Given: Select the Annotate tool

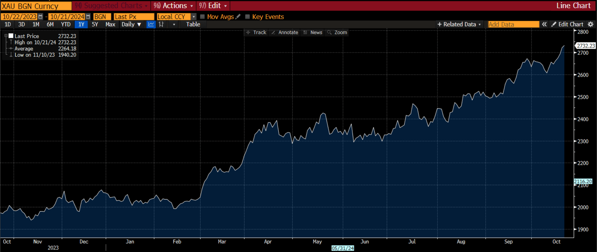Looking at the screenshot, I should pos(284,33).
